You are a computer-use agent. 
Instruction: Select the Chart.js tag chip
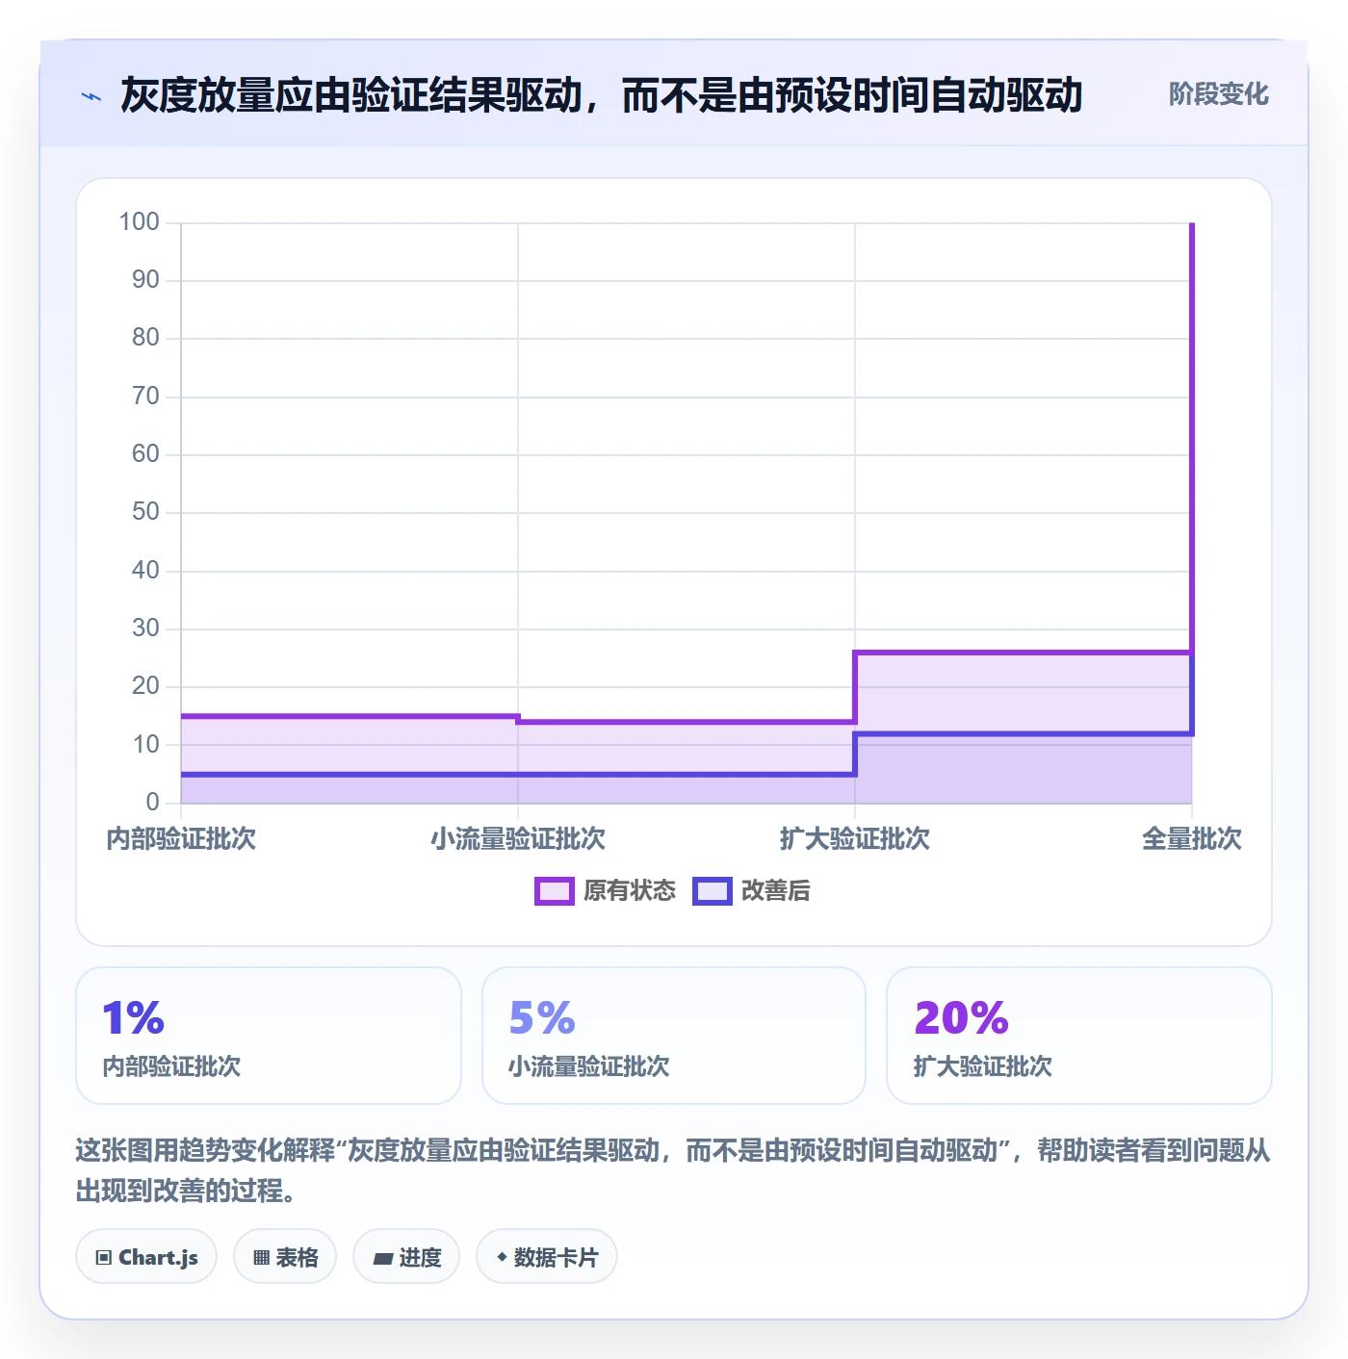(x=146, y=1257)
